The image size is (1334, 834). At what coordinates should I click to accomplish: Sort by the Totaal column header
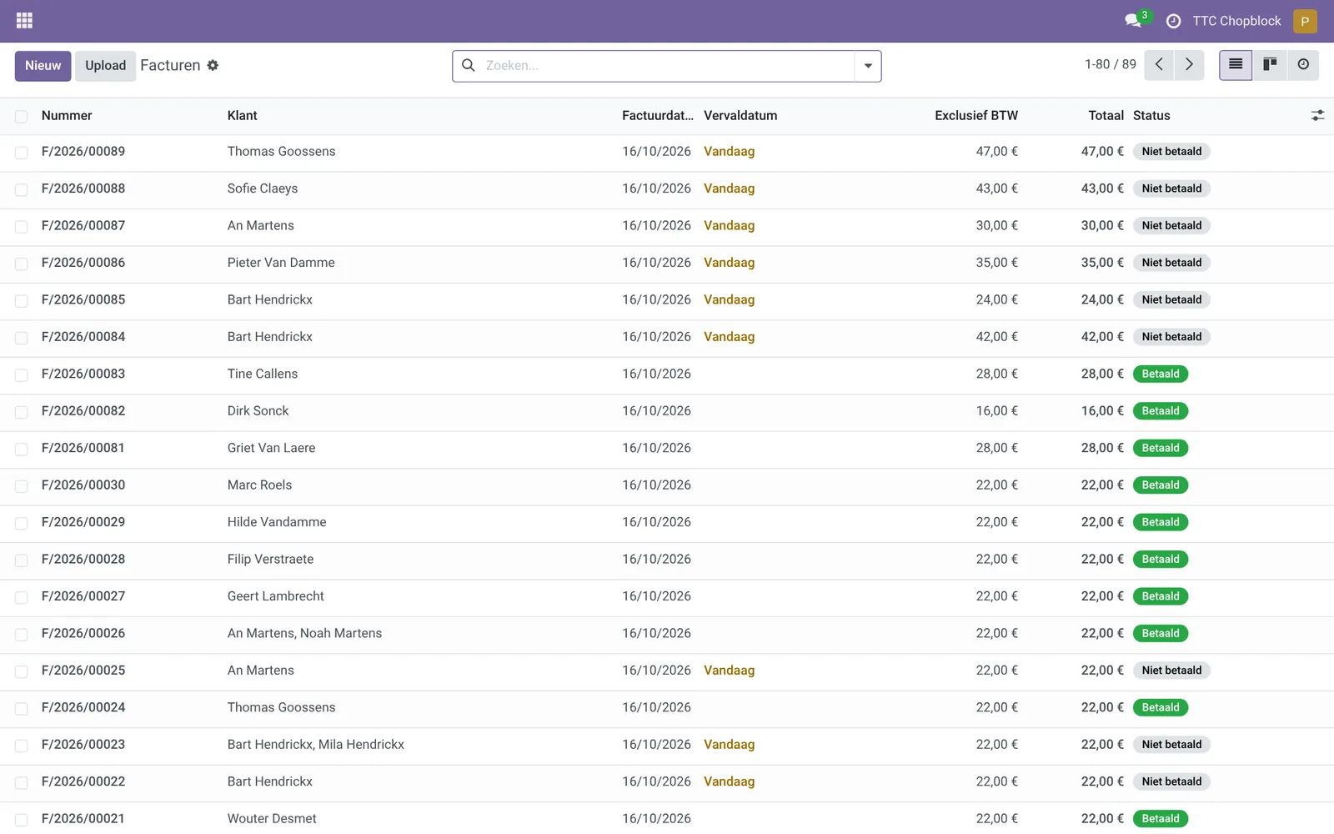coord(1106,115)
